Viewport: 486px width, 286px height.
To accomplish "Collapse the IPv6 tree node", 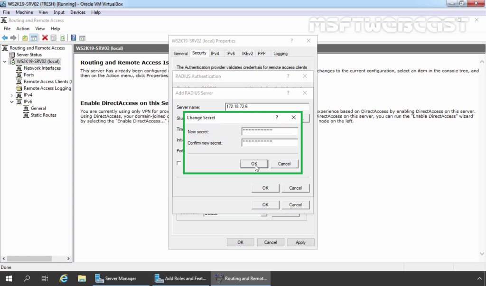I will pyautogui.click(x=12, y=101).
